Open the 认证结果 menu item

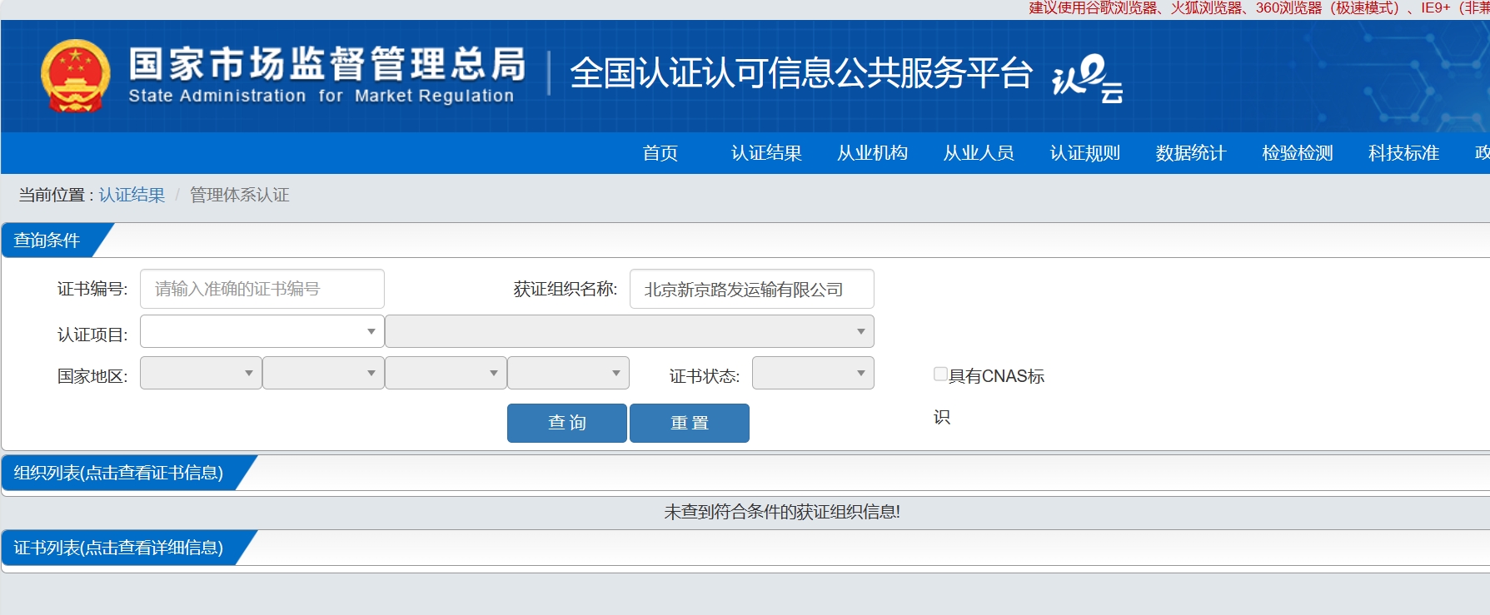(766, 153)
